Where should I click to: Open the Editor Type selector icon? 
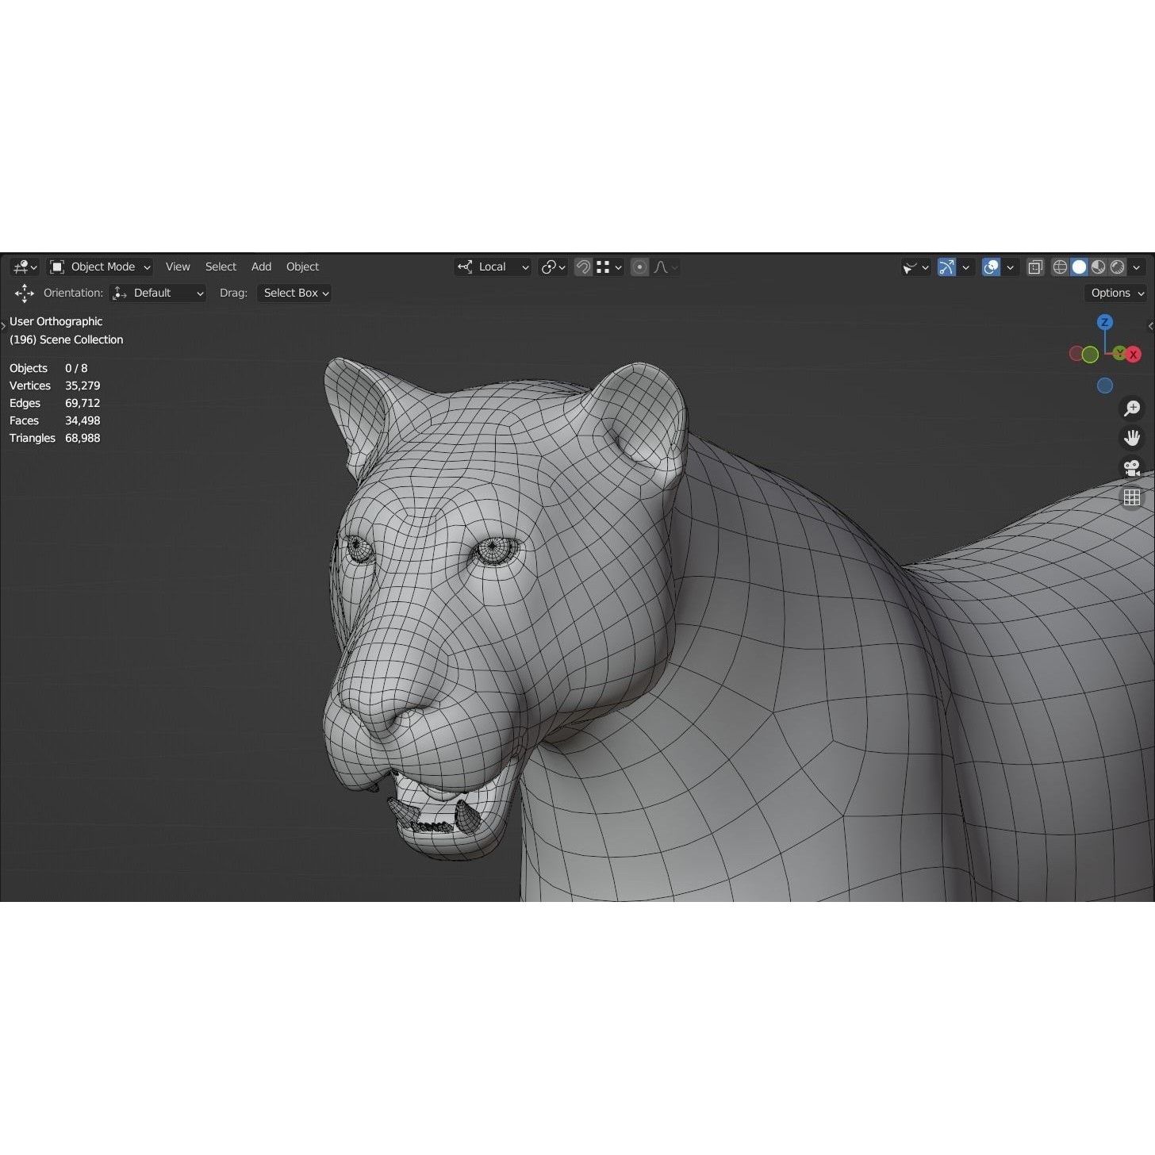coord(21,267)
